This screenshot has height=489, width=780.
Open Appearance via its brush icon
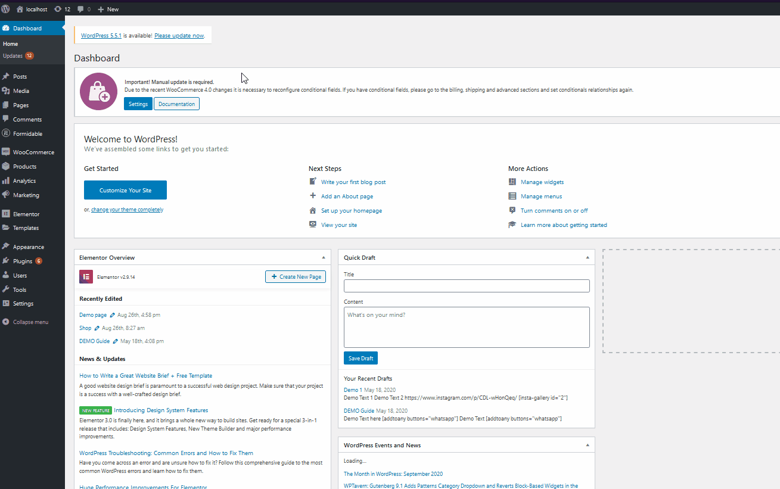pyautogui.click(x=6, y=247)
